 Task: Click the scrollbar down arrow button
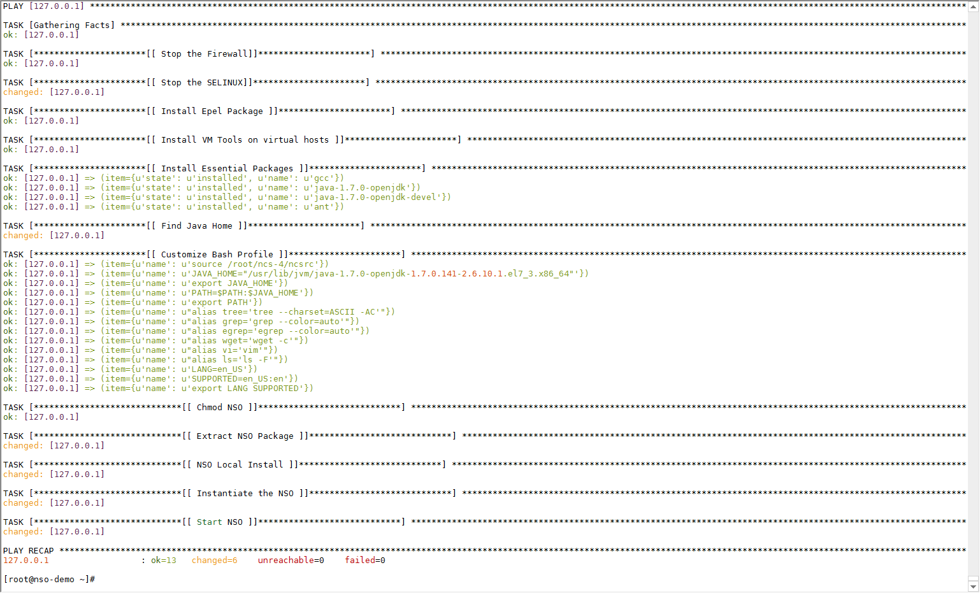[973, 587]
